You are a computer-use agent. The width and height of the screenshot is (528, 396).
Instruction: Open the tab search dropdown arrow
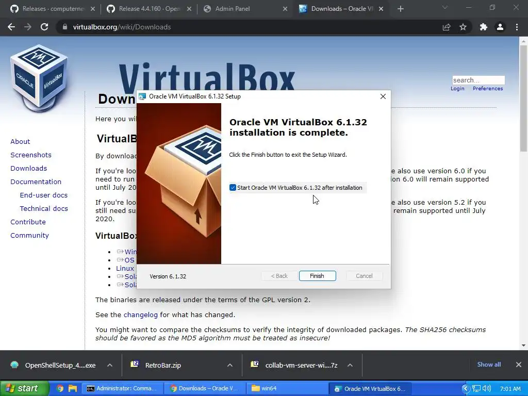click(x=445, y=7)
